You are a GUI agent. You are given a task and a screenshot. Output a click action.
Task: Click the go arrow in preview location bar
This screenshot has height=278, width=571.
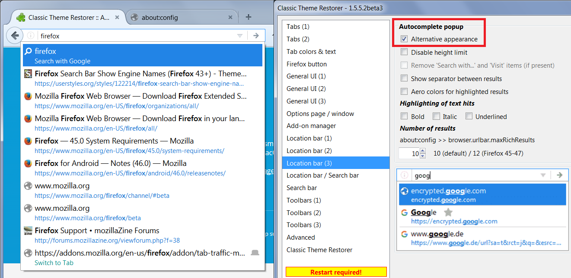point(559,175)
